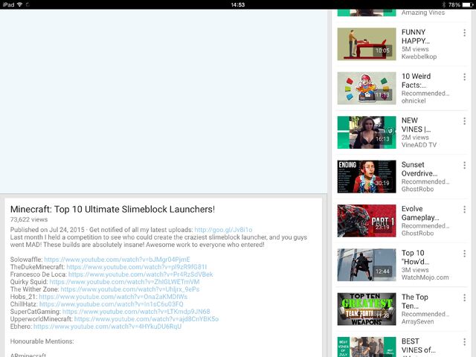Open UpperworldMinecraft's video link
Image resolution: width=476 pixels, height=357 pixels.
[147, 319]
